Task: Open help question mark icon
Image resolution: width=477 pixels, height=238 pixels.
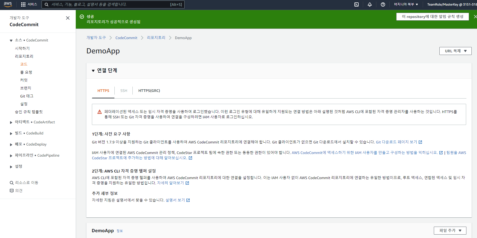Action: tap(383, 4)
